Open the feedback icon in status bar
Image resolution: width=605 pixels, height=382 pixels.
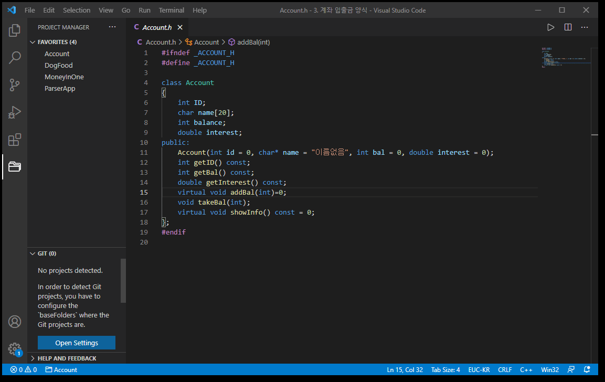coord(571,369)
